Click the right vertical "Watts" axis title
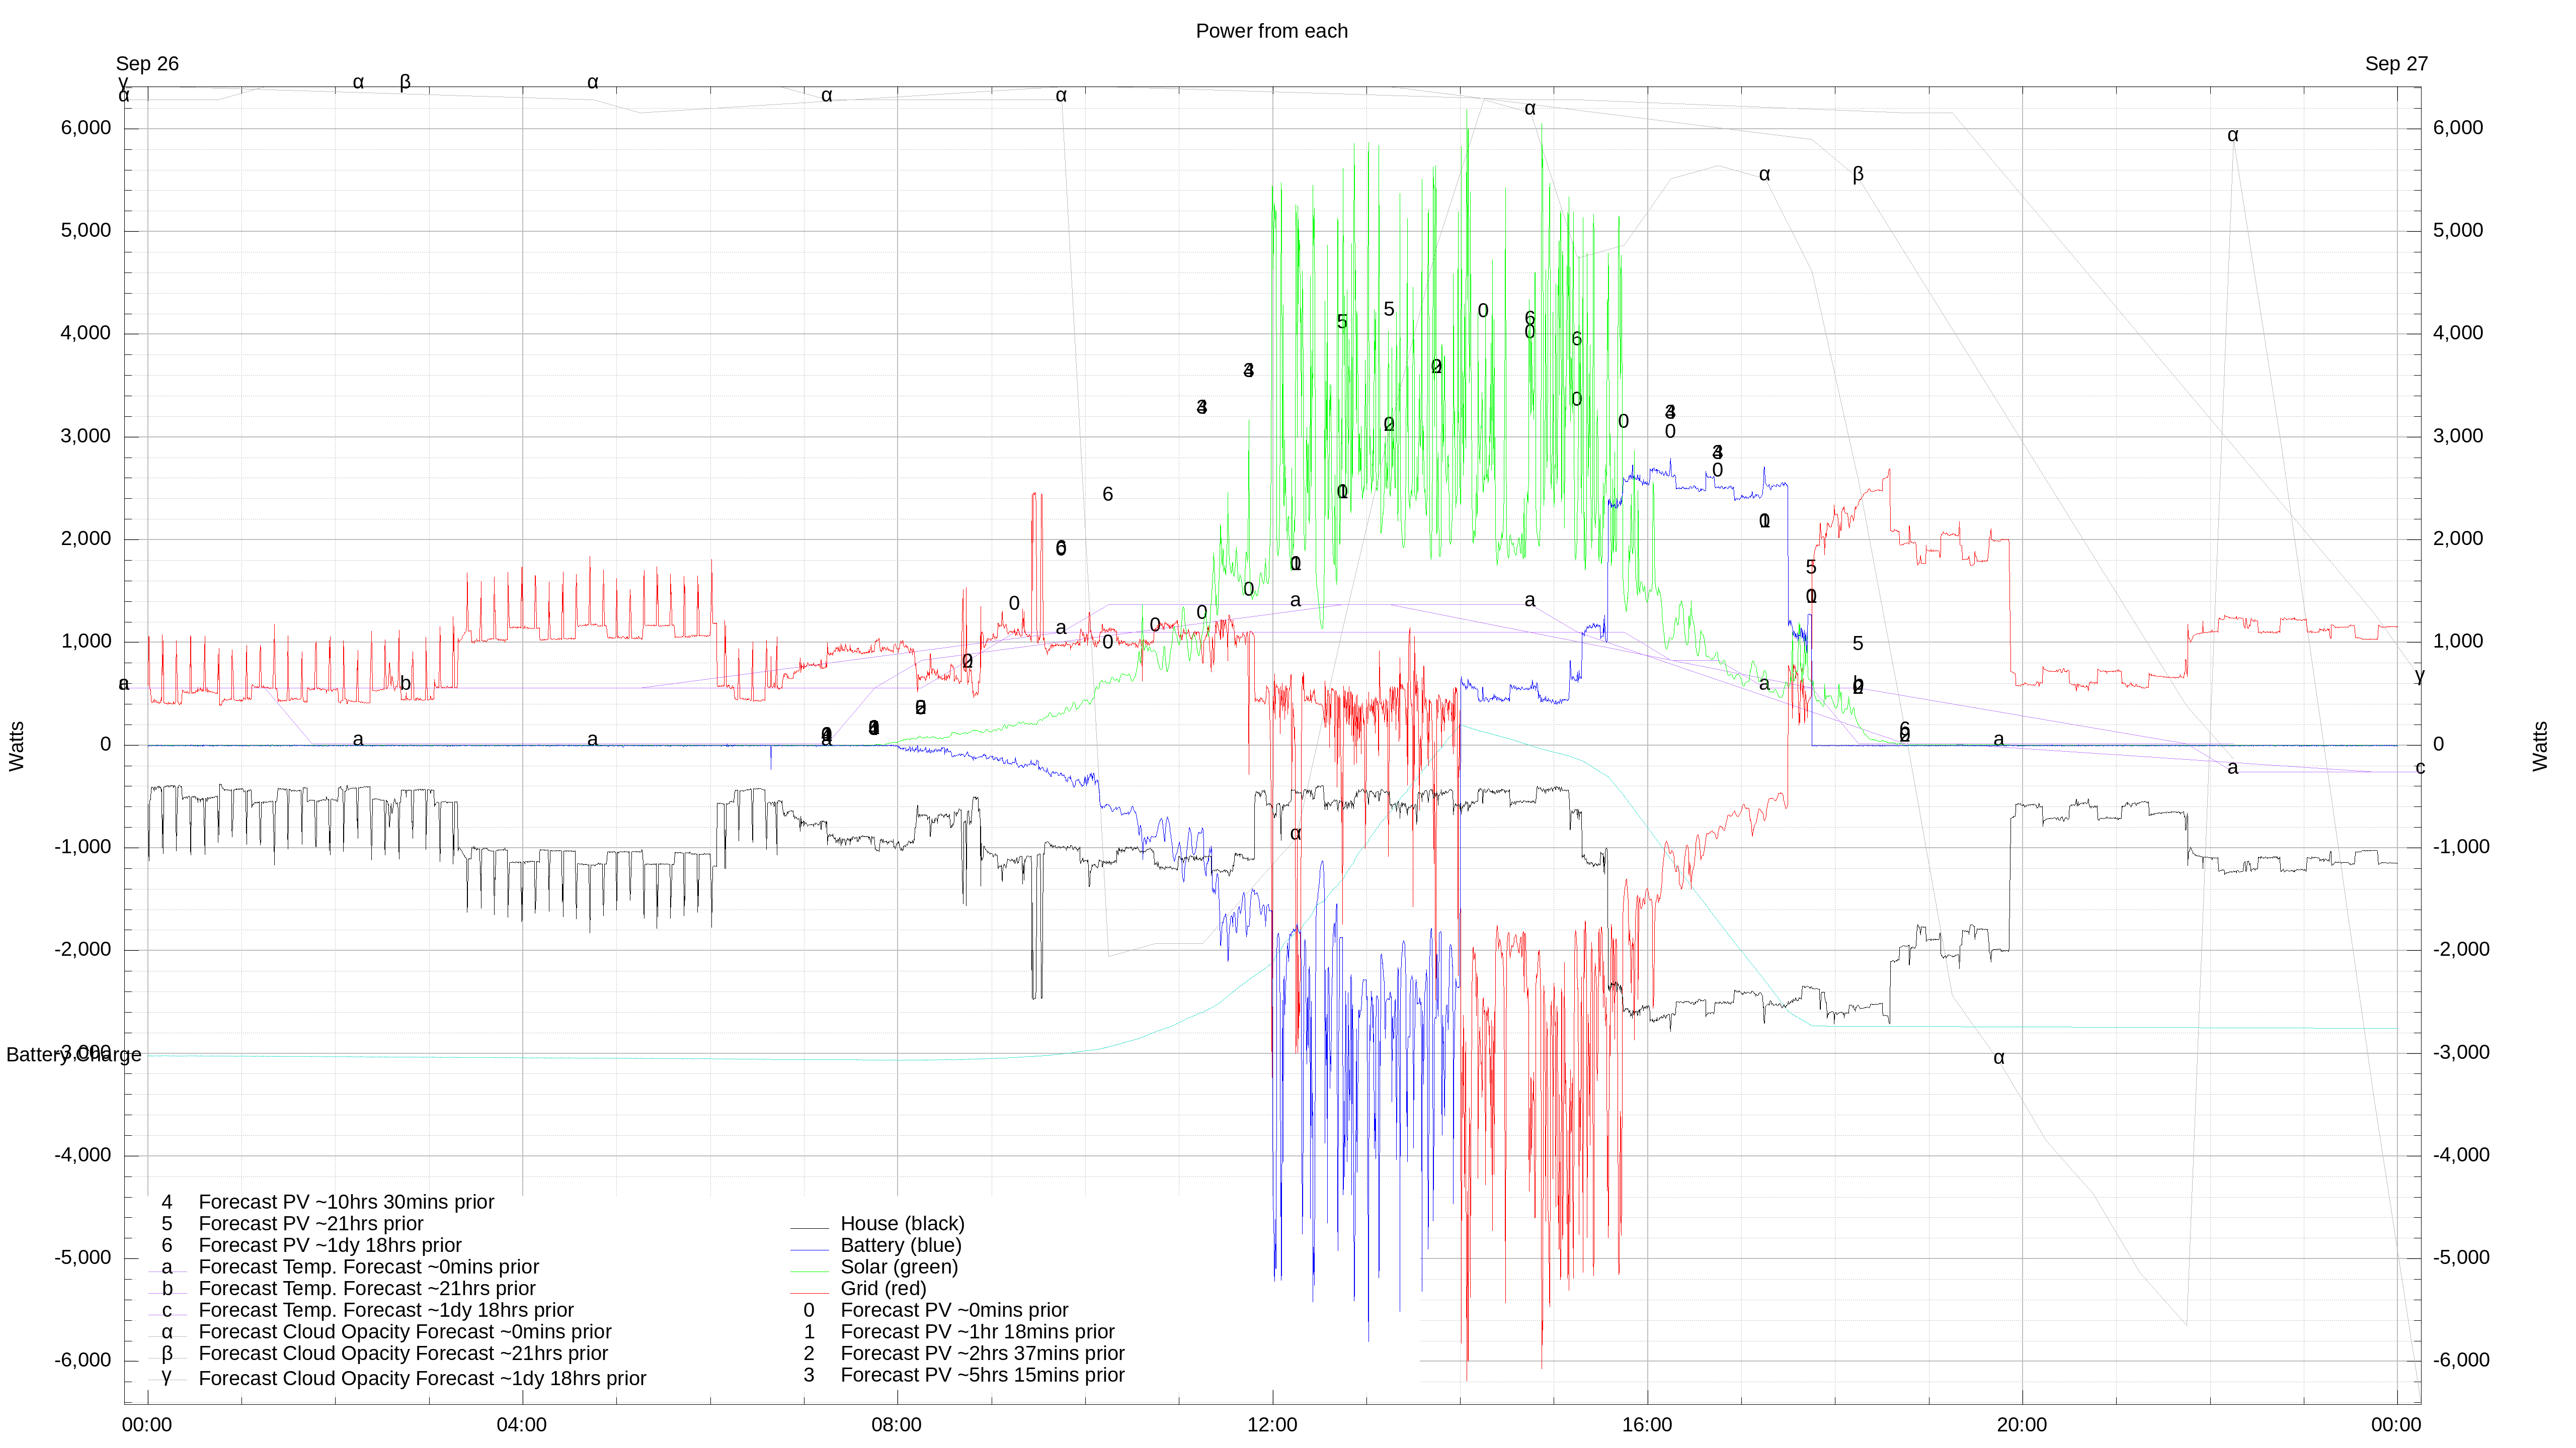Screen dimensions: 2576x1448 point(2540,746)
